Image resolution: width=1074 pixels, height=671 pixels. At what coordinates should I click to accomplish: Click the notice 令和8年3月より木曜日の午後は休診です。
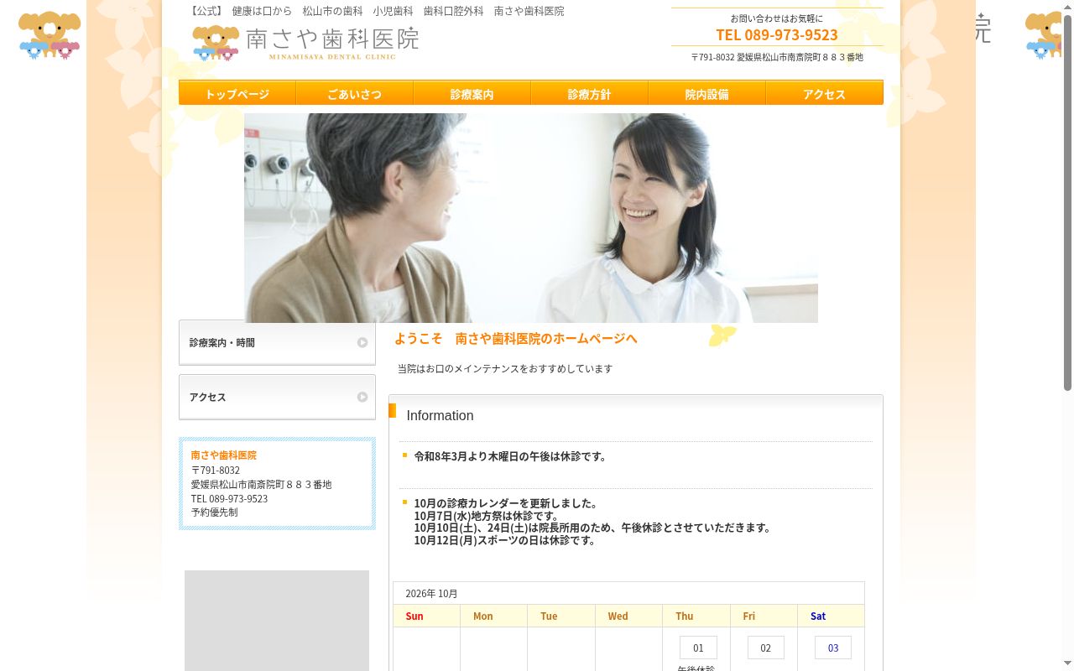[x=510, y=456]
